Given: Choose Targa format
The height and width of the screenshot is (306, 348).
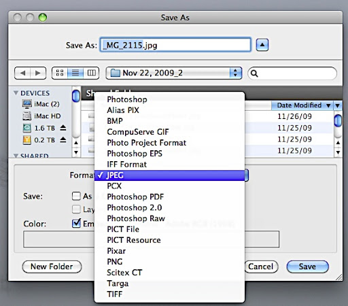Looking at the screenshot, I should click(x=169, y=284).
